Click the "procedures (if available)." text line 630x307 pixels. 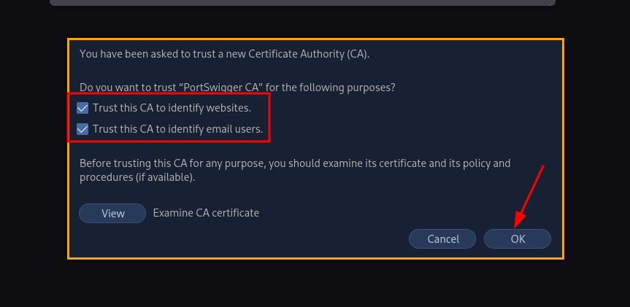point(138,177)
